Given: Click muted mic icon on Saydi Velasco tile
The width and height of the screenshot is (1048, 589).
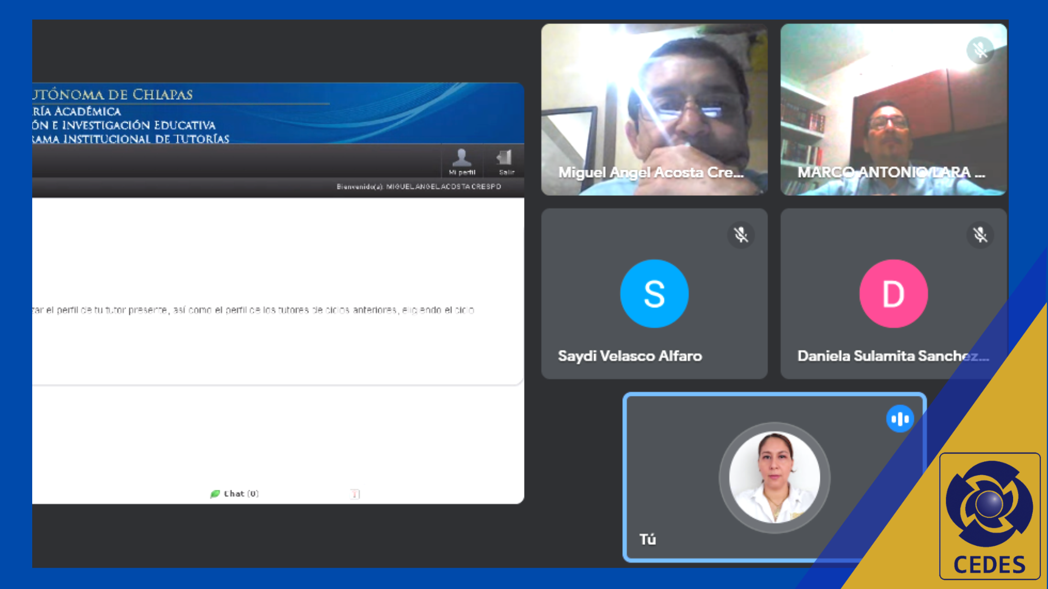Looking at the screenshot, I should click(x=741, y=235).
